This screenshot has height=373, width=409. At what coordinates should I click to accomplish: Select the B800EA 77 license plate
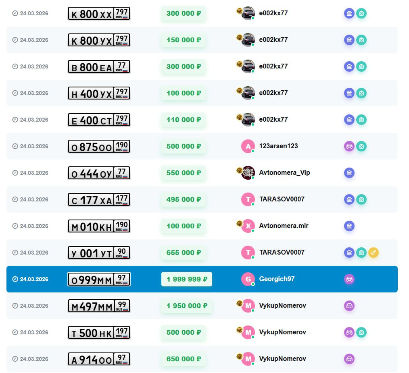(x=99, y=66)
